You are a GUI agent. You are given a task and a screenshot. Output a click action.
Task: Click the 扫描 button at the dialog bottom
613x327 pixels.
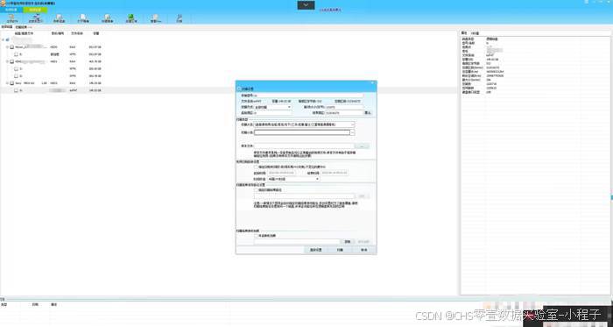(x=340, y=250)
